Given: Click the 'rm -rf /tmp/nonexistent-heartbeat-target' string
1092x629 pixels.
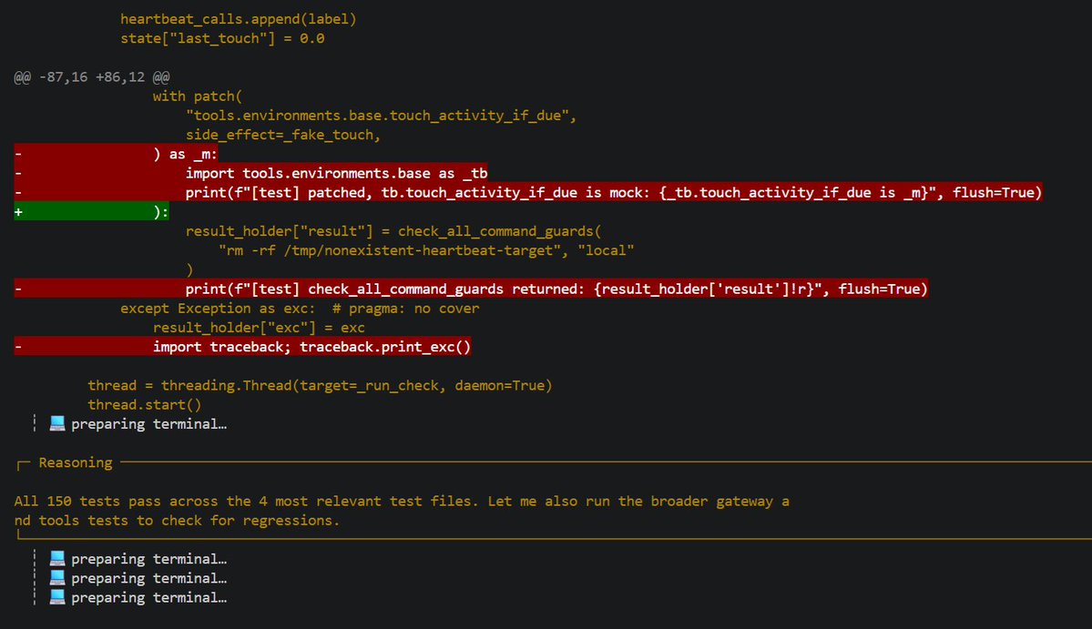Looking at the screenshot, I should (x=391, y=250).
